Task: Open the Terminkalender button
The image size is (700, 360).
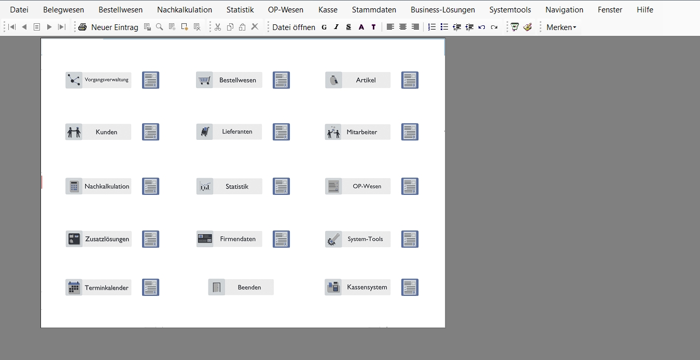Action: point(99,287)
